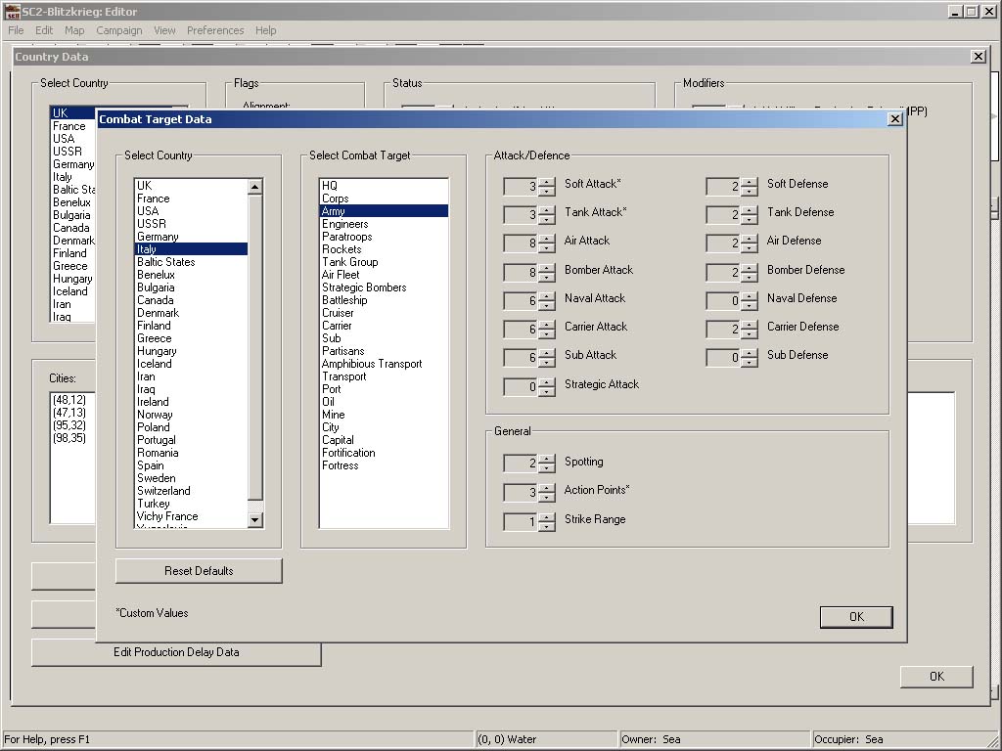Increase Action Points spinner value

[546, 487]
